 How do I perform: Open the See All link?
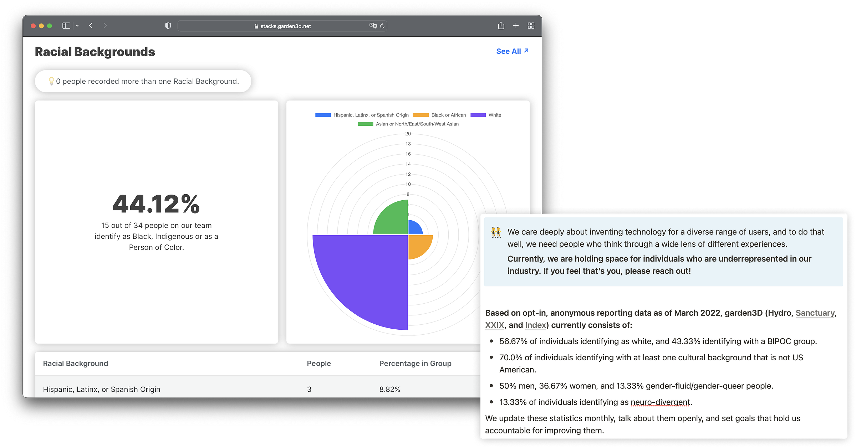[512, 51]
